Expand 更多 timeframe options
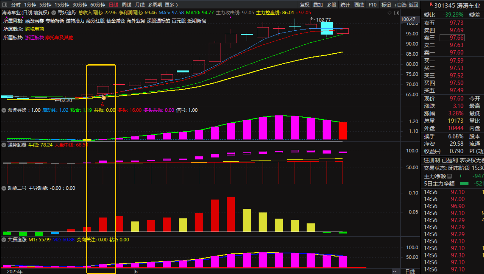This screenshot has width=484, height=274. point(171,5)
